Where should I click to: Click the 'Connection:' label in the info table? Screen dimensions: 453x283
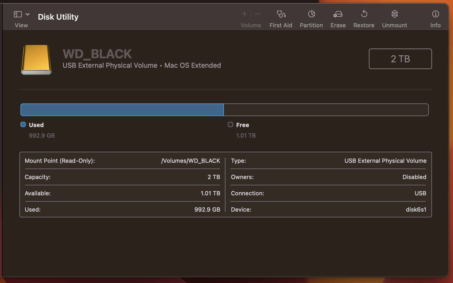point(248,193)
